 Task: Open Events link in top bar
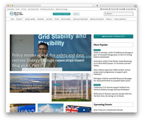click(18, 9)
